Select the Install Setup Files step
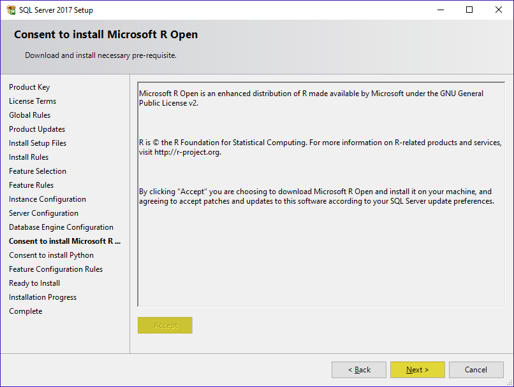514x387 pixels. (x=38, y=143)
